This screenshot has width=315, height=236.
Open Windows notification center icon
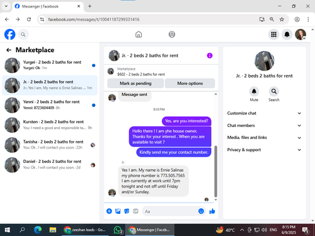(x=306, y=230)
